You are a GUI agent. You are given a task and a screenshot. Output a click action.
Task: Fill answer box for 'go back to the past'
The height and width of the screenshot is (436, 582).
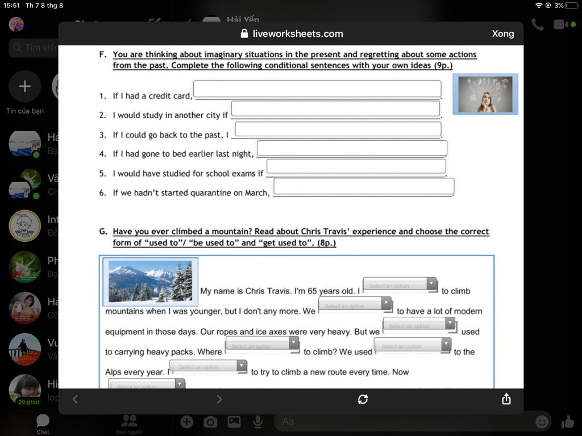(x=338, y=129)
